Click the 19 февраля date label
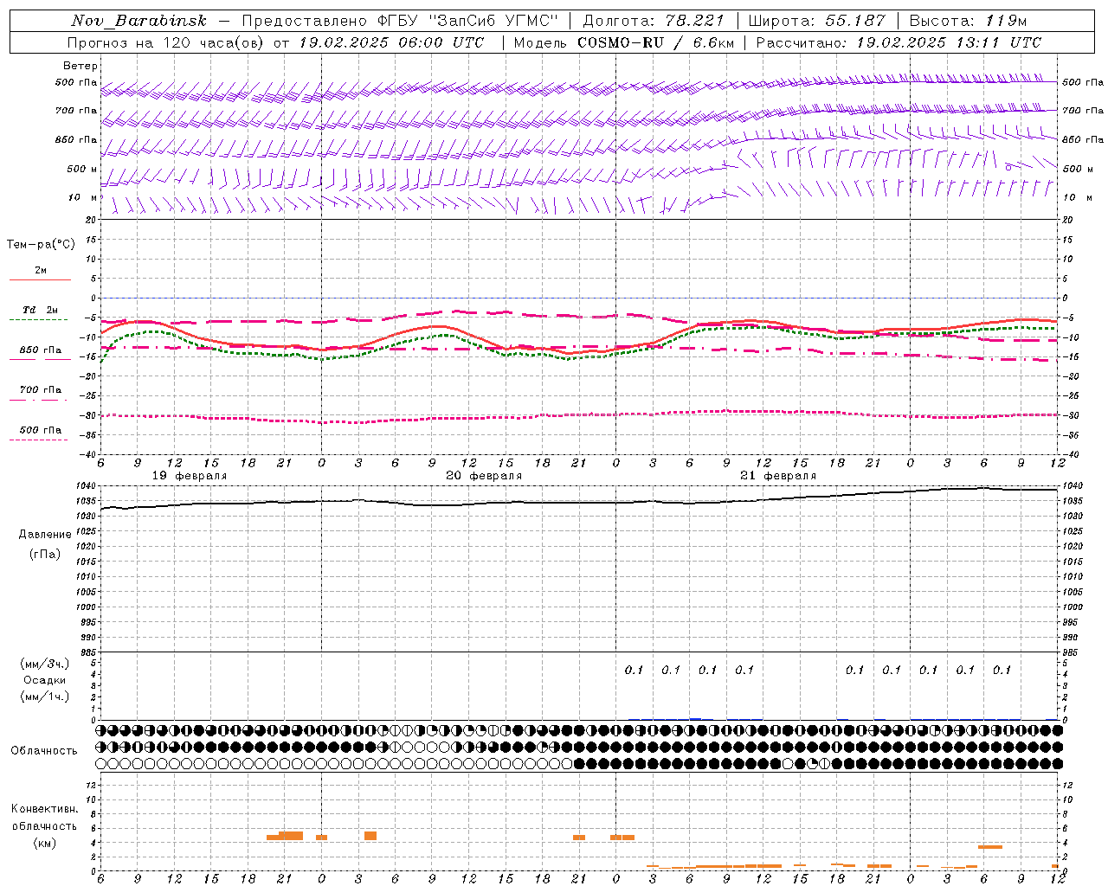The image size is (1108, 886). pyautogui.click(x=190, y=476)
